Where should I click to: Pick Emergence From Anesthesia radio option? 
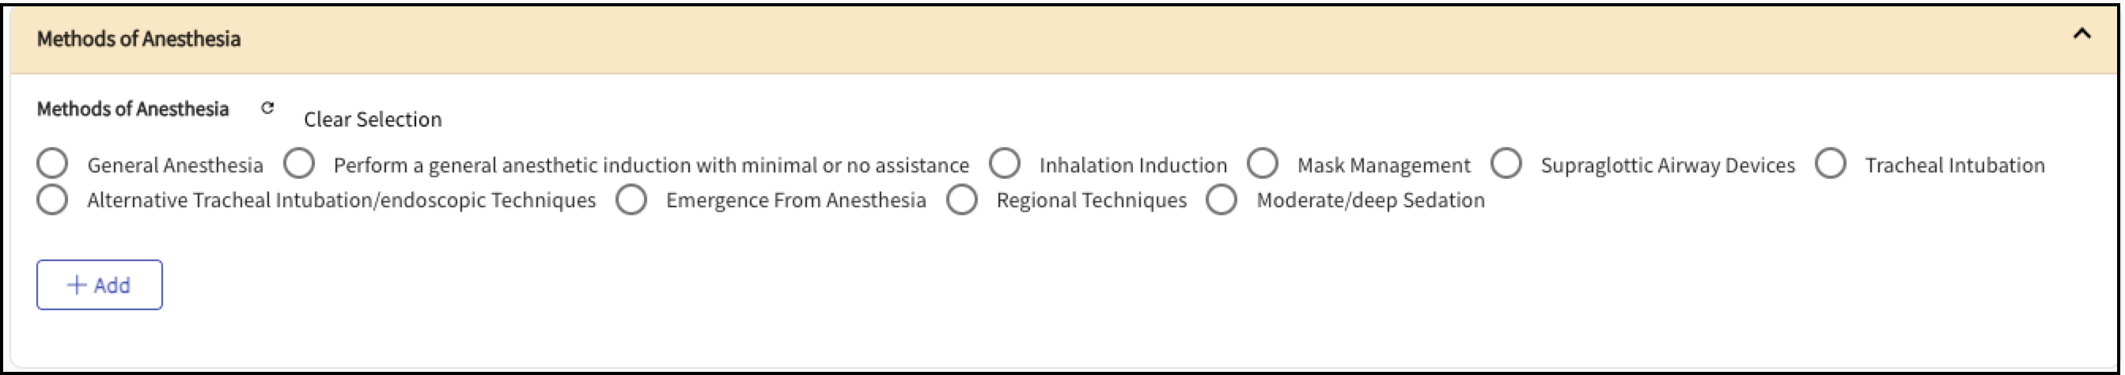[x=631, y=199]
